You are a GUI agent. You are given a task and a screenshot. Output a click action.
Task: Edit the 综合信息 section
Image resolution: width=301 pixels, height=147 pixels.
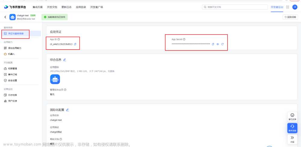pyautogui.click(x=65, y=60)
